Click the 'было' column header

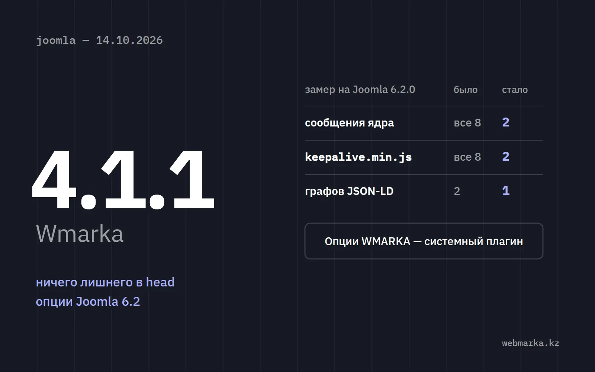click(x=466, y=90)
